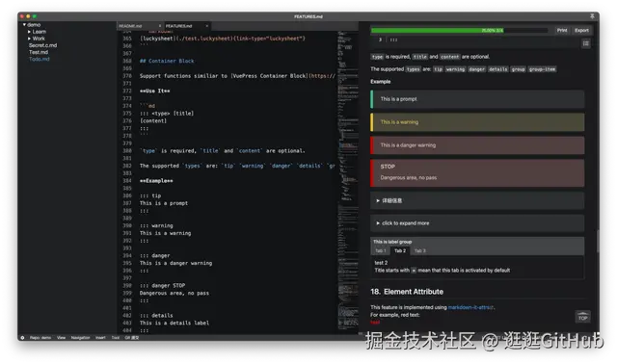Open the Tool menu in status bar
The height and width of the screenshot is (364, 617).
(116, 338)
